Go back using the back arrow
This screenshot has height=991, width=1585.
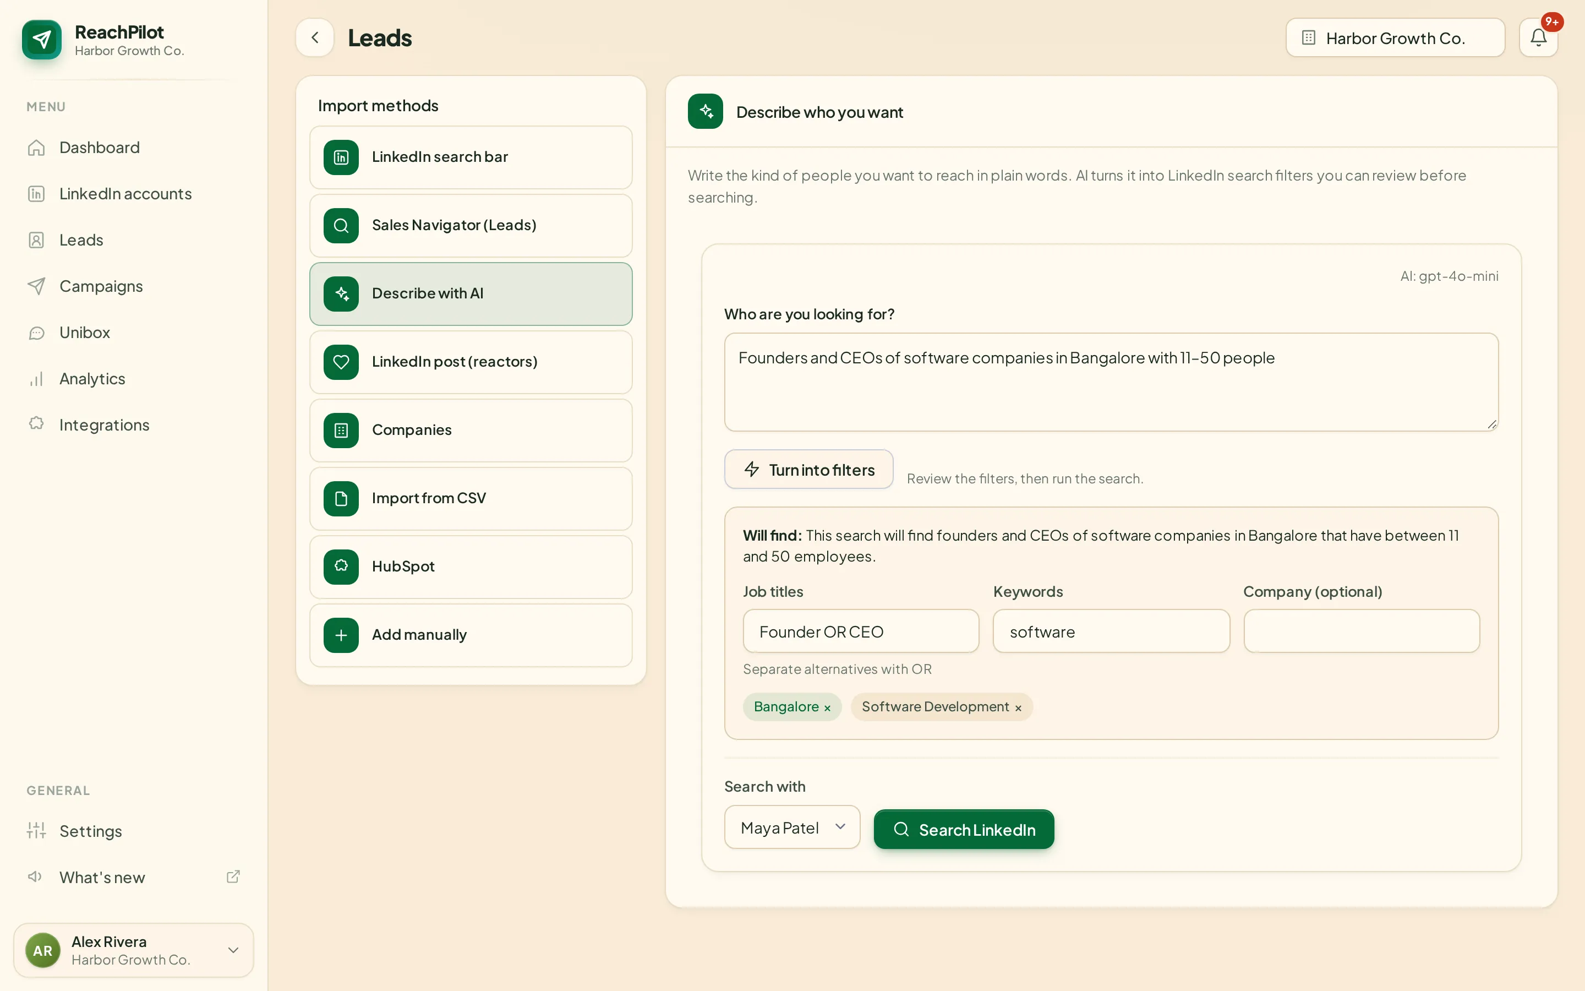point(315,37)
